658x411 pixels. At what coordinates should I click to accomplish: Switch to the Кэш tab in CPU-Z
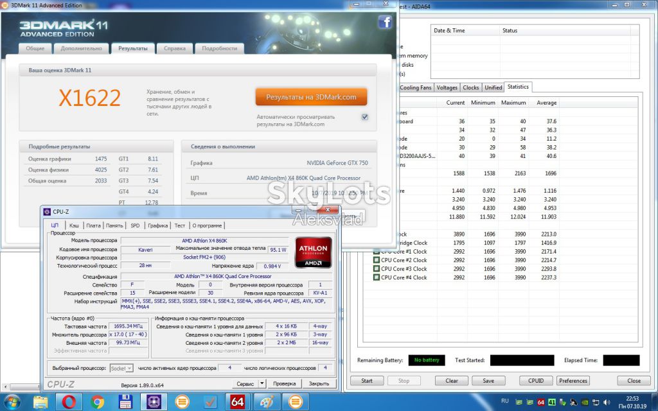pos(74,225)
